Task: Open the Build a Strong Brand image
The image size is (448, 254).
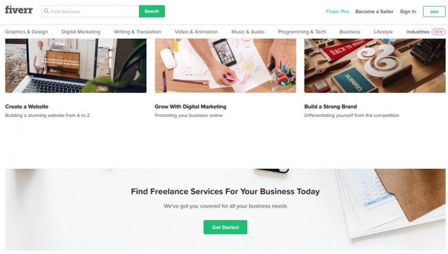Action: (x=375, y=66)
